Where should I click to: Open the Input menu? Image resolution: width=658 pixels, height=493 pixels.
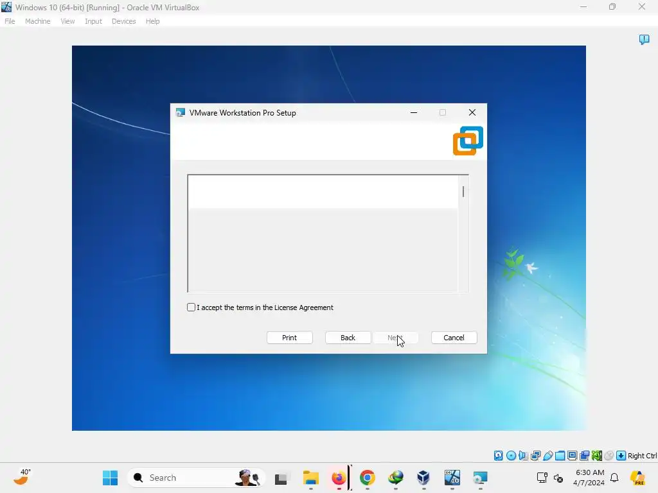tap(93, 21)
